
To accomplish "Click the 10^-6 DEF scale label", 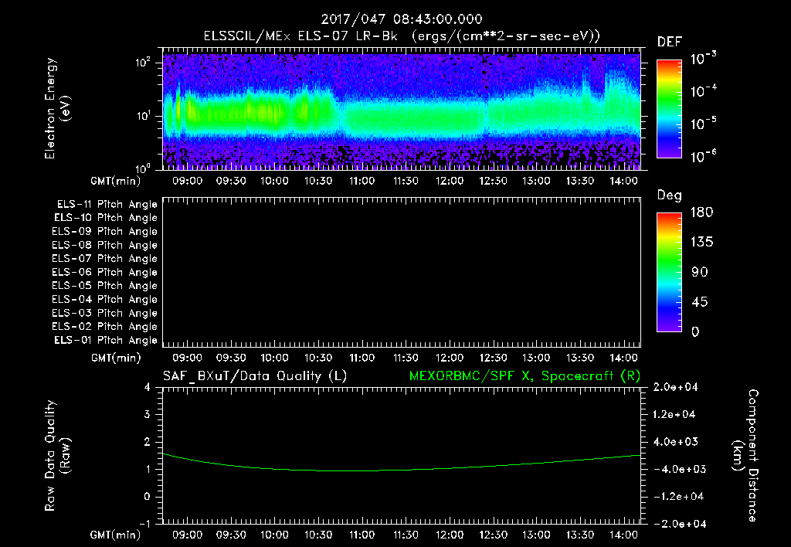I will click(703, 156).
